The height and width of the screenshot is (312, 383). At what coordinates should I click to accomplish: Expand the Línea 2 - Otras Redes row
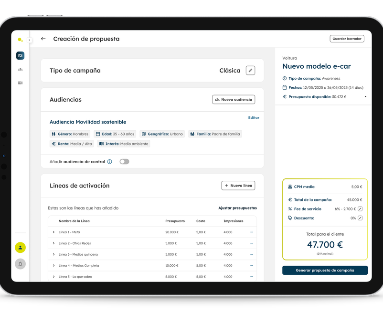53,243
